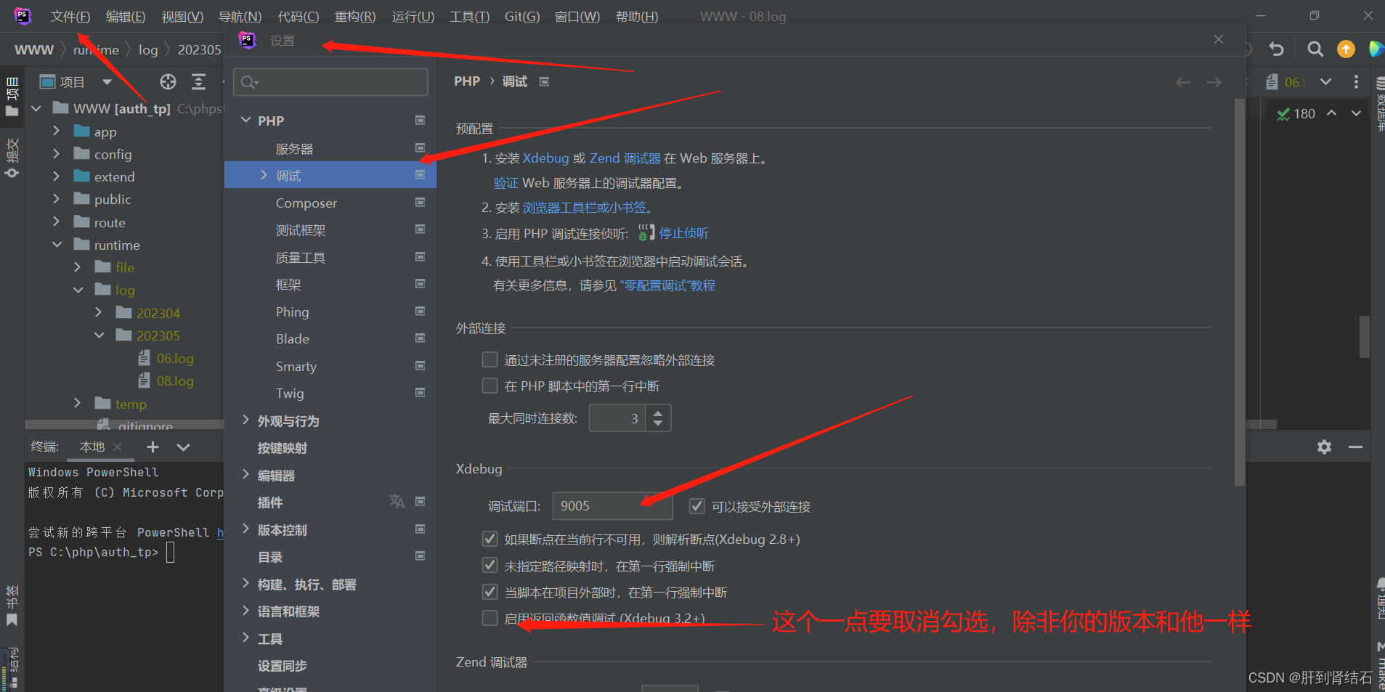The image size is (1385, 692).
Task: Click the settings panel vertical scrollbar
Action: click(1240, 293)
